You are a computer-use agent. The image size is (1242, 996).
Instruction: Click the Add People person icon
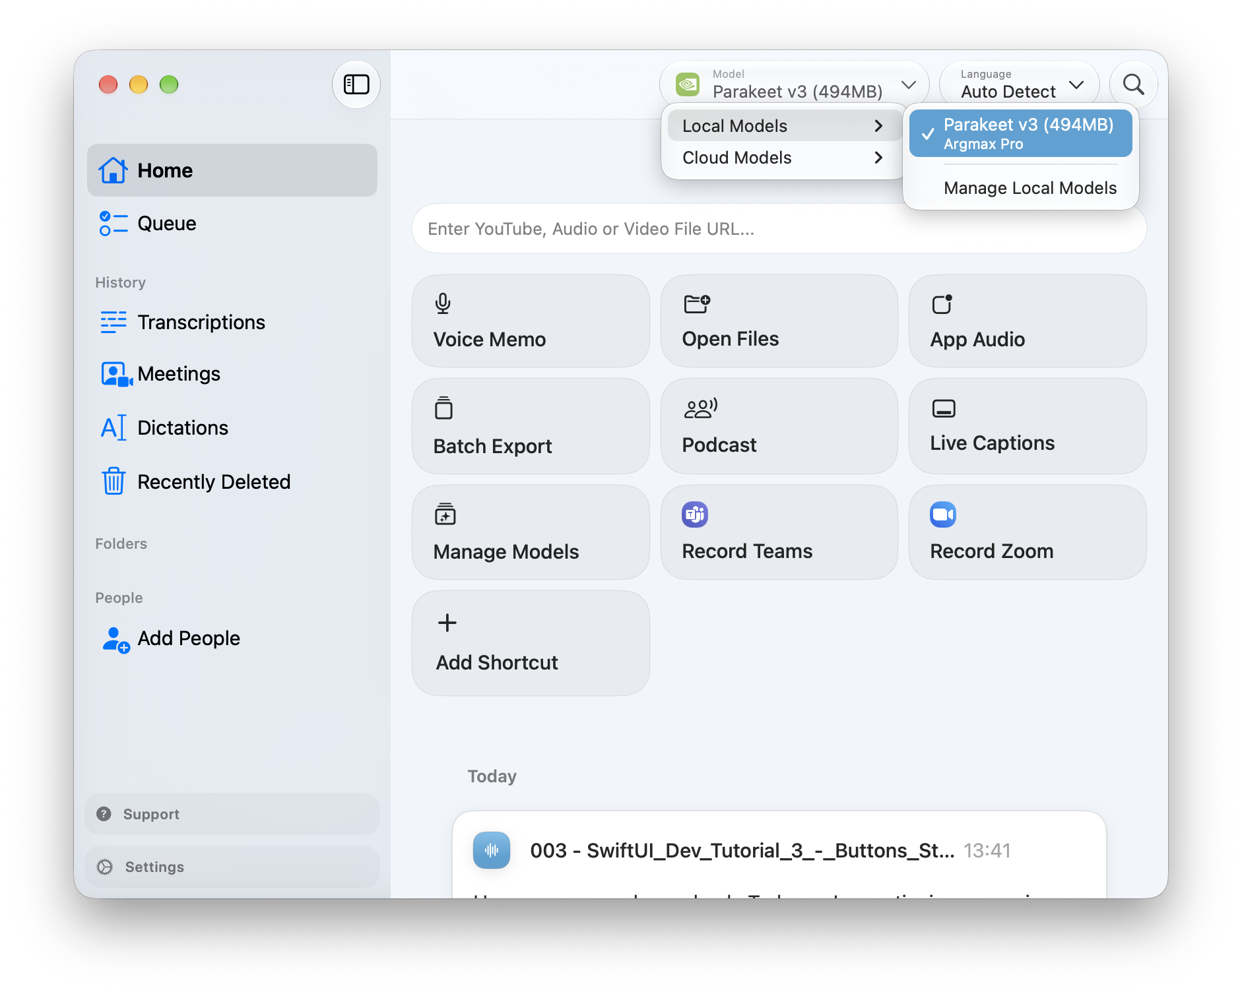pos(115,639)
